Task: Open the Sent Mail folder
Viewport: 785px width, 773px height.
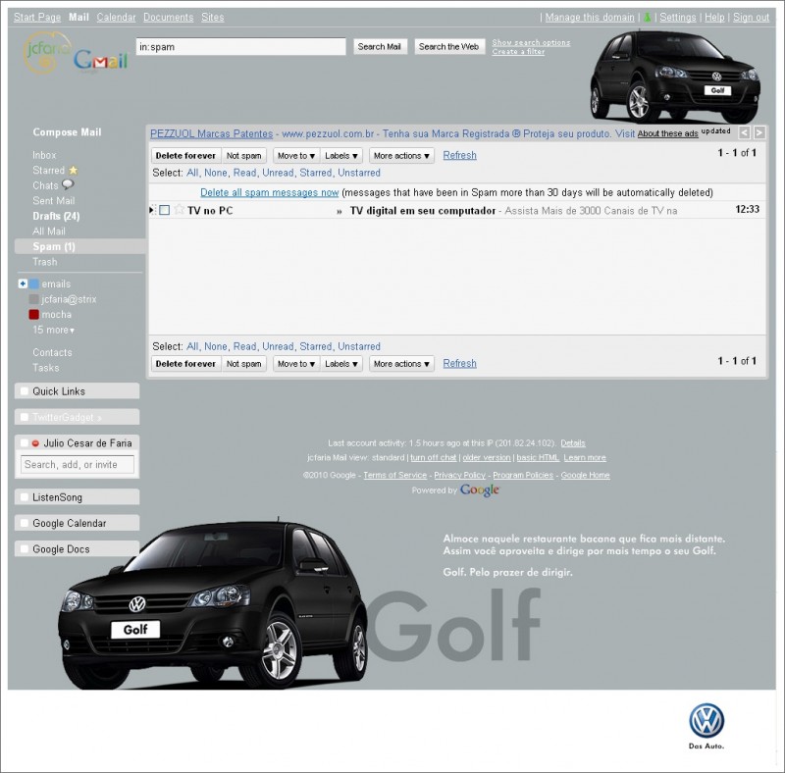Action: pos(54,200)
